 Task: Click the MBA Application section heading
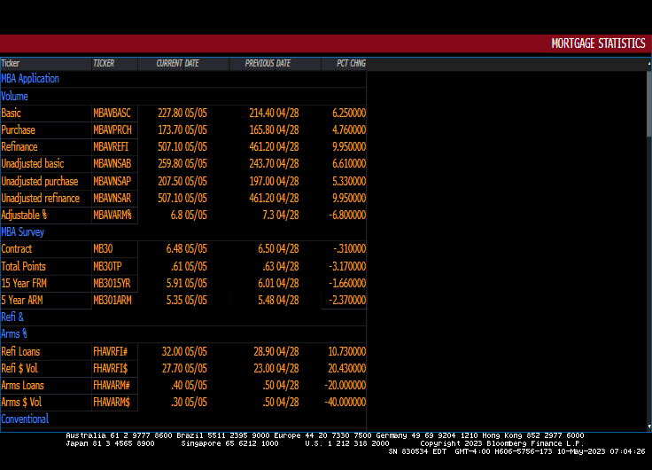[x=30, y=79]
